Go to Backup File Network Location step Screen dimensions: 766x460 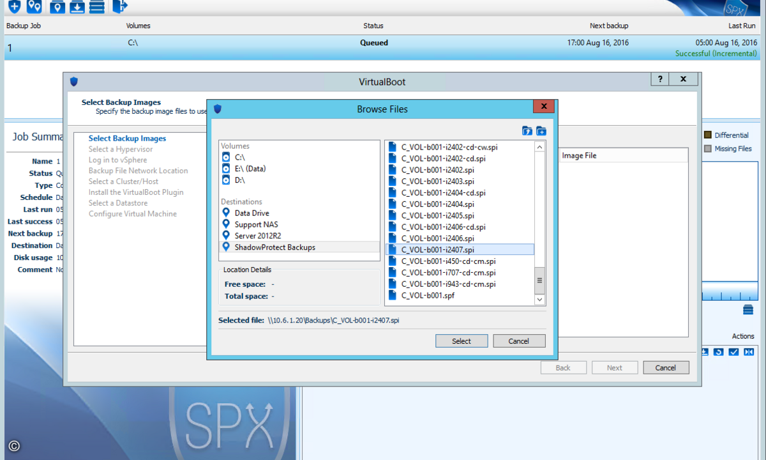pyautogui.click(x=138, y=171)
